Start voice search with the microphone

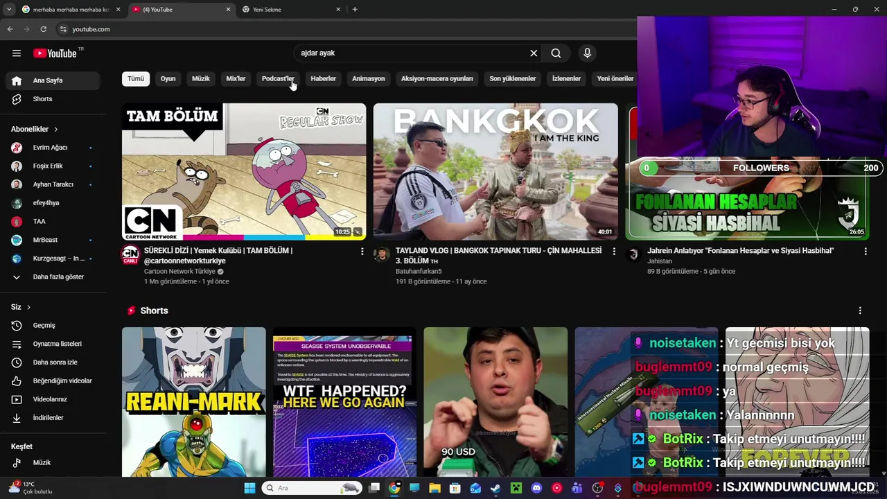tap(587, 53)
